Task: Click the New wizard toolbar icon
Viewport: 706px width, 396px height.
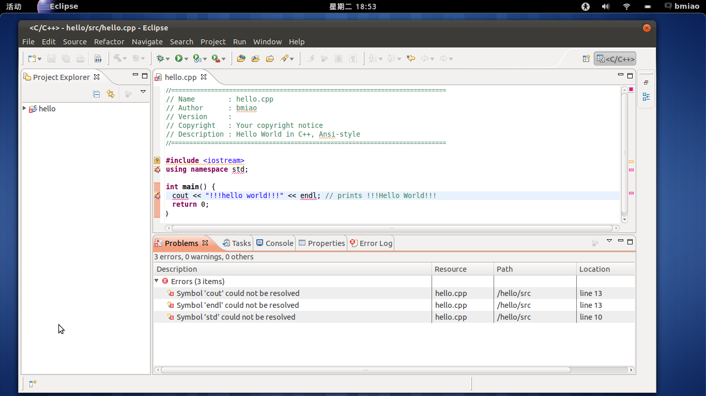Action: pyautogui.click(x=32, y=59)
